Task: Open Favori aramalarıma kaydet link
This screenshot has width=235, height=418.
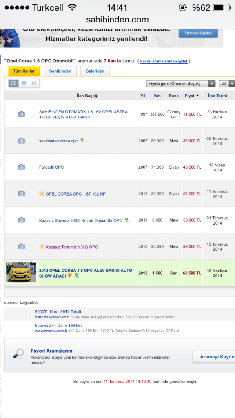Action: [164, 61]
